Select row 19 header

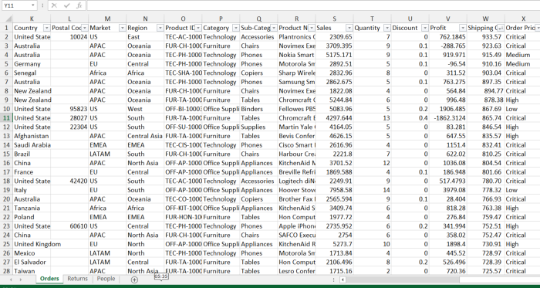coord(6,190)
